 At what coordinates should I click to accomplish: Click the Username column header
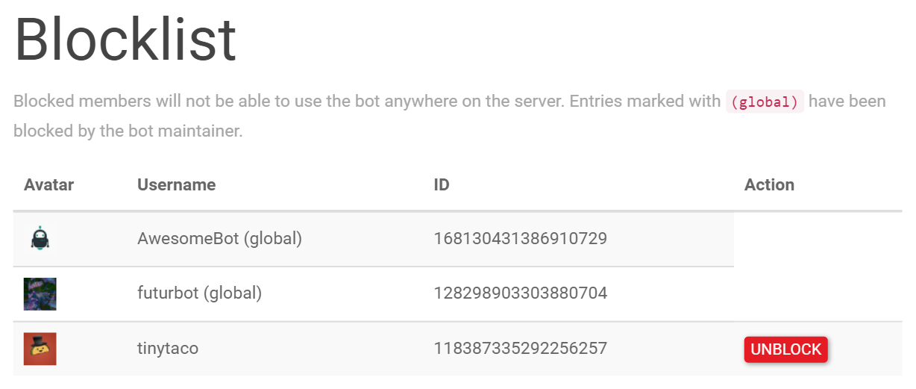[177, 184]
